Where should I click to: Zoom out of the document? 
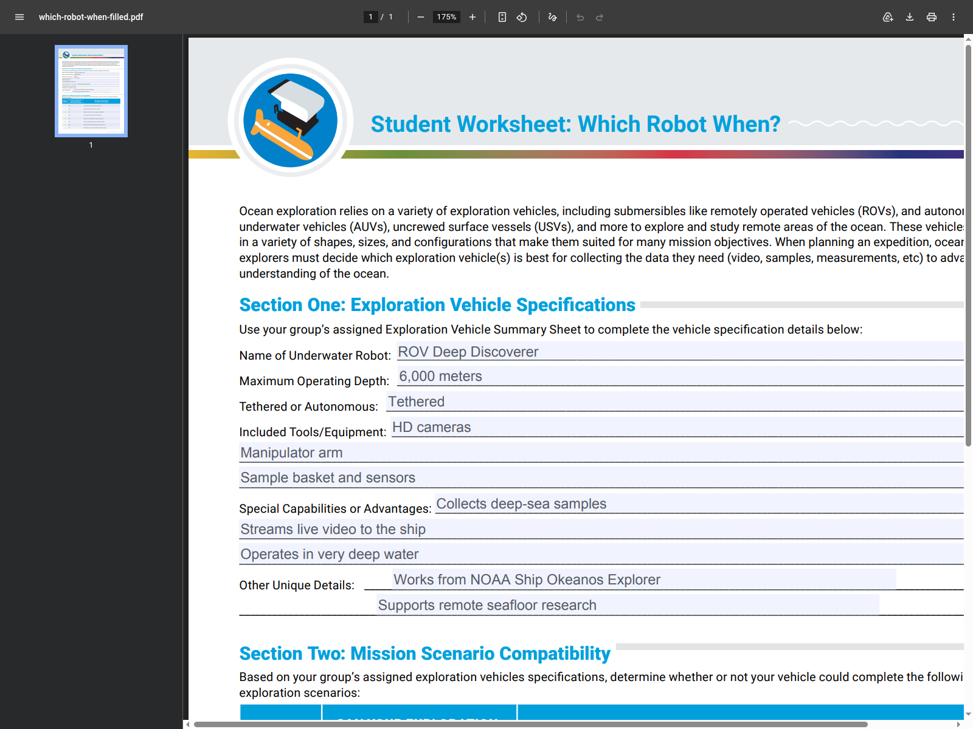tap(420, 17)
